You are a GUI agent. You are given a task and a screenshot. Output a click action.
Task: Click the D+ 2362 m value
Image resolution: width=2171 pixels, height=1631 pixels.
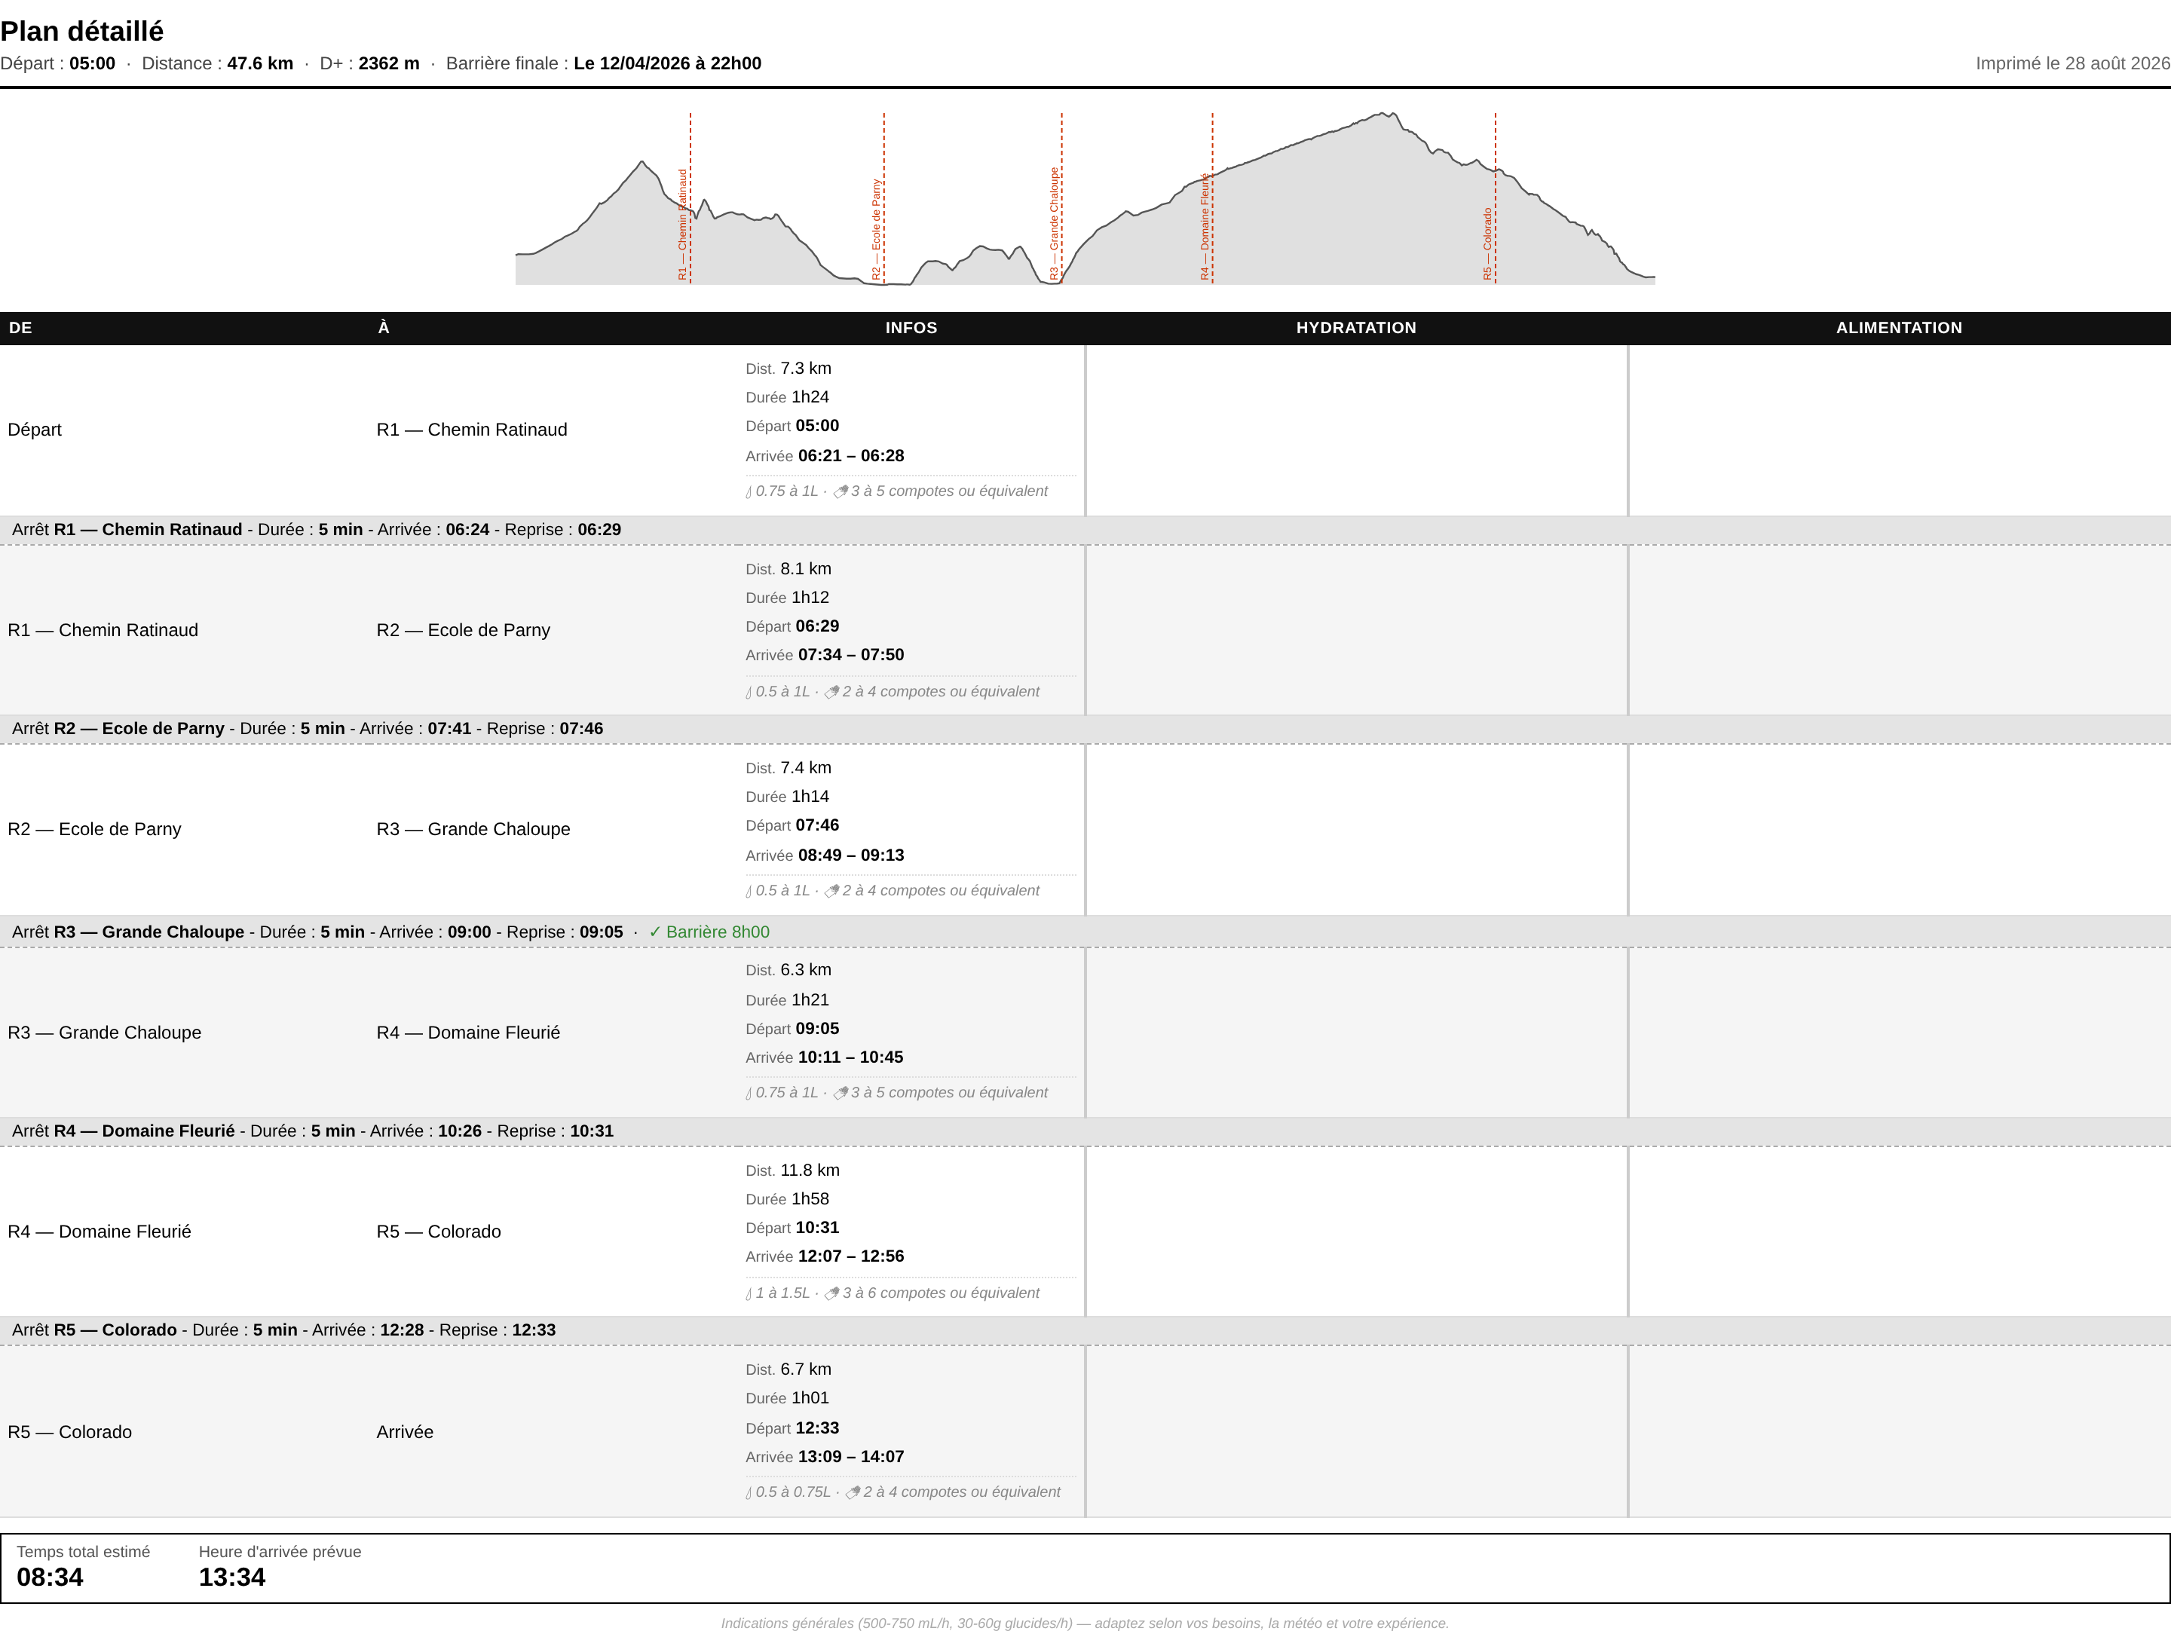(x=389, y=64)
